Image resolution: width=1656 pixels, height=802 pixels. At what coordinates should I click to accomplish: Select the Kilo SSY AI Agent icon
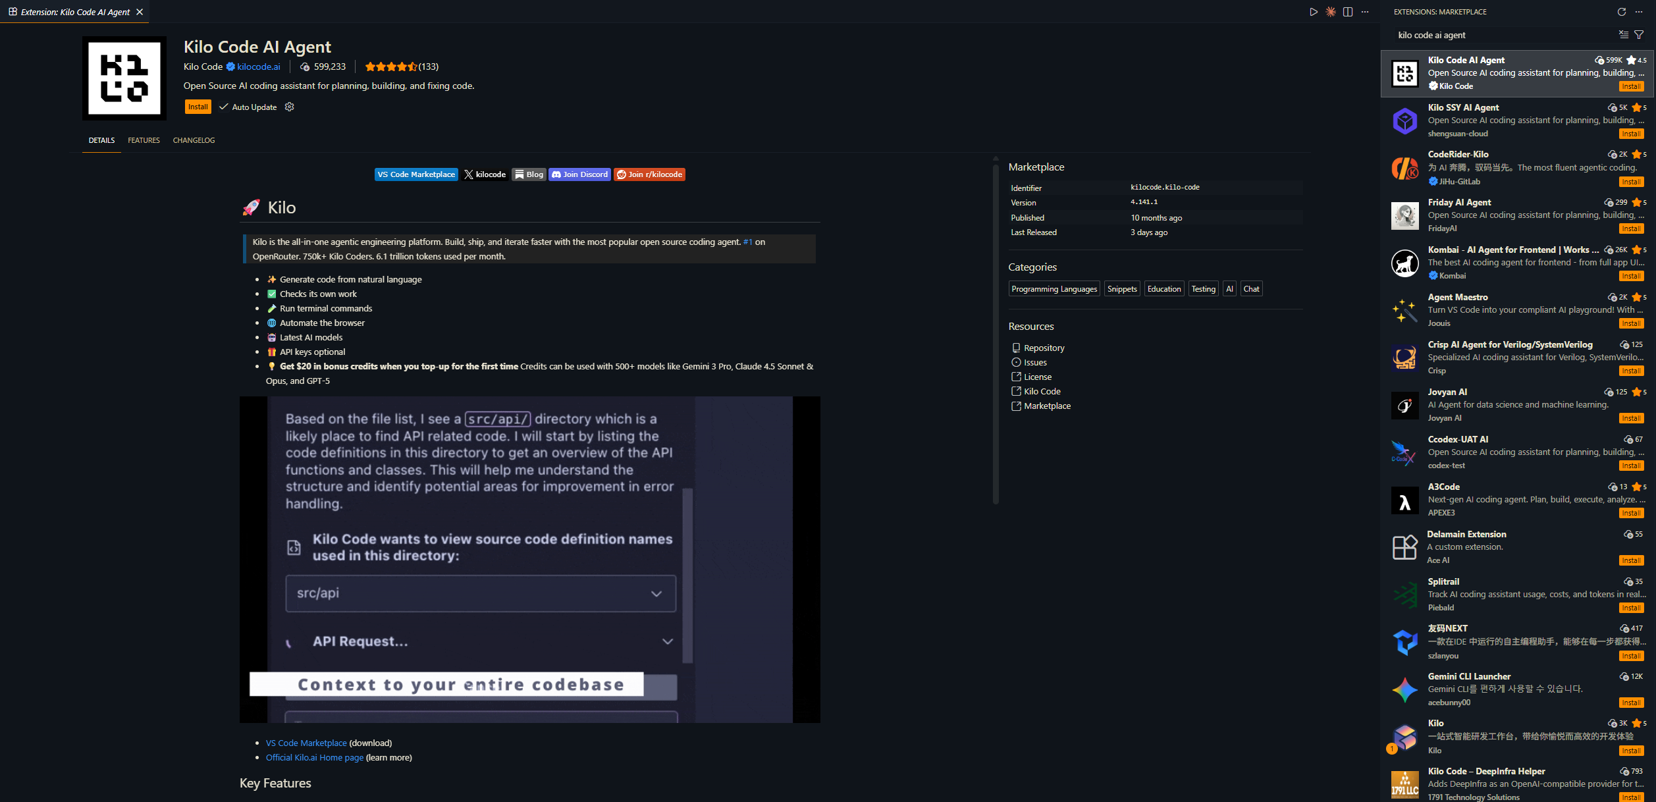coord(1404,121)
